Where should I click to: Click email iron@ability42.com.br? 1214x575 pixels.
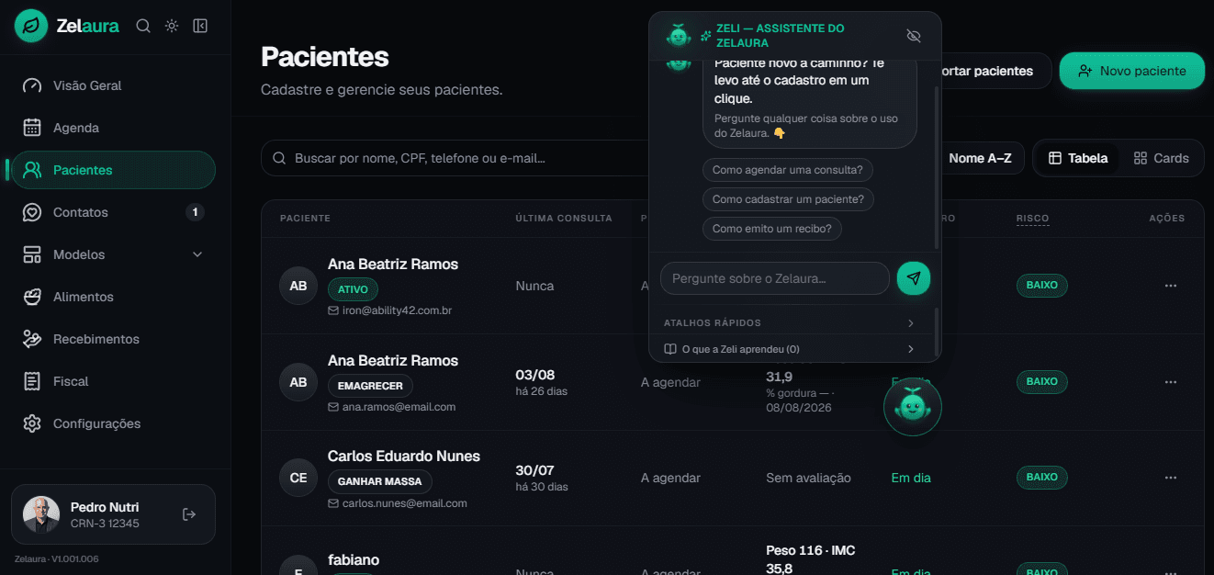397,310
